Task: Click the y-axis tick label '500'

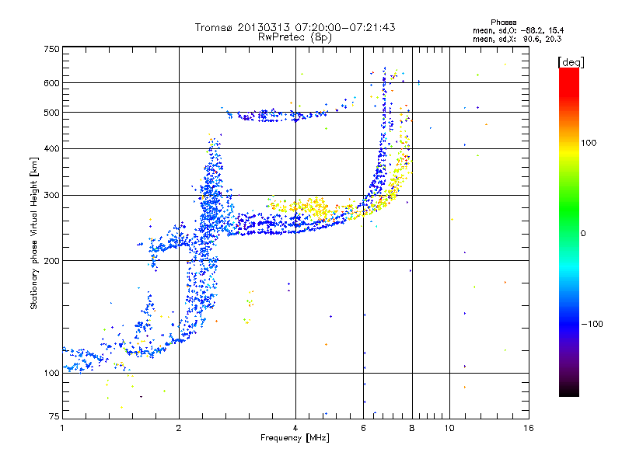Action: coord(52,113)
